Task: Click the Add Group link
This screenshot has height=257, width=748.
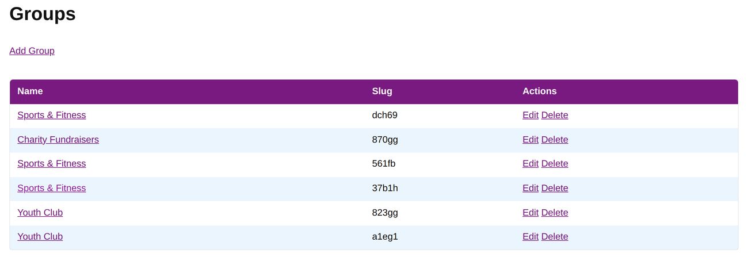Action: (32, 51)
